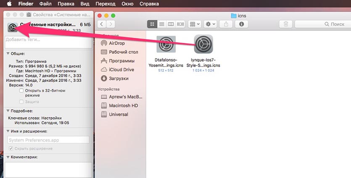Click the System Preferences.app name field

pyautogui.click(x=48, y=140)
